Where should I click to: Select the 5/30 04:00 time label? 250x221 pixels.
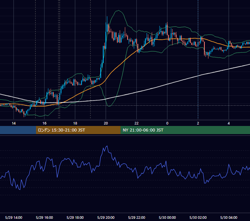click(x=229, y=217)
